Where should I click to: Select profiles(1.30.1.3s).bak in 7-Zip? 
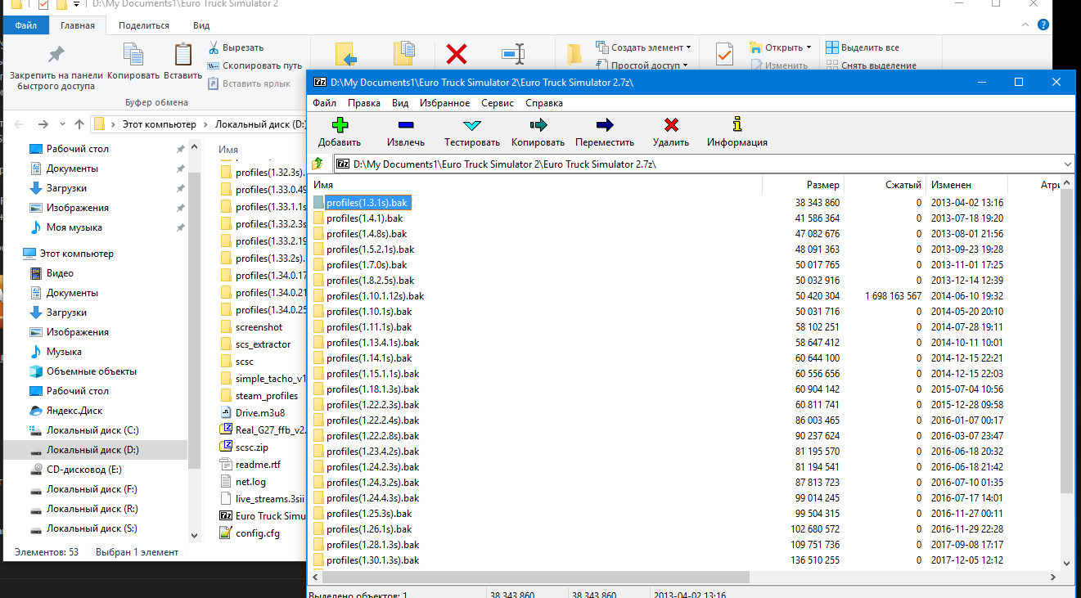372,560
